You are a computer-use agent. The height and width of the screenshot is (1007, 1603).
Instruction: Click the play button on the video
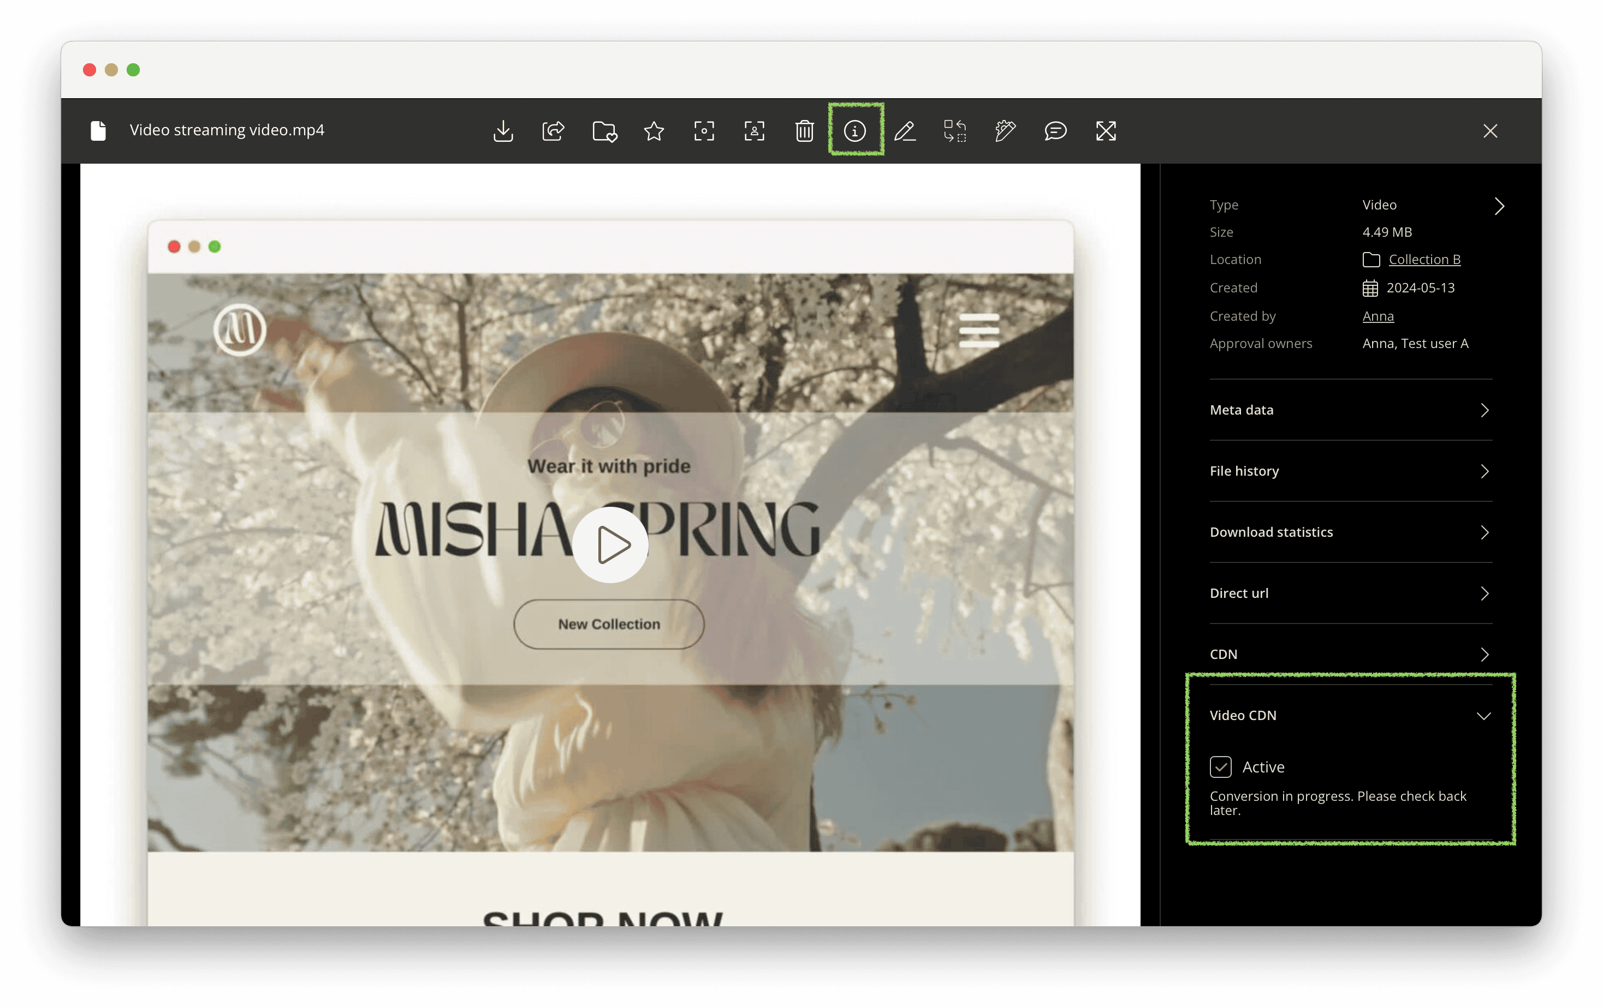coord(608,544)
